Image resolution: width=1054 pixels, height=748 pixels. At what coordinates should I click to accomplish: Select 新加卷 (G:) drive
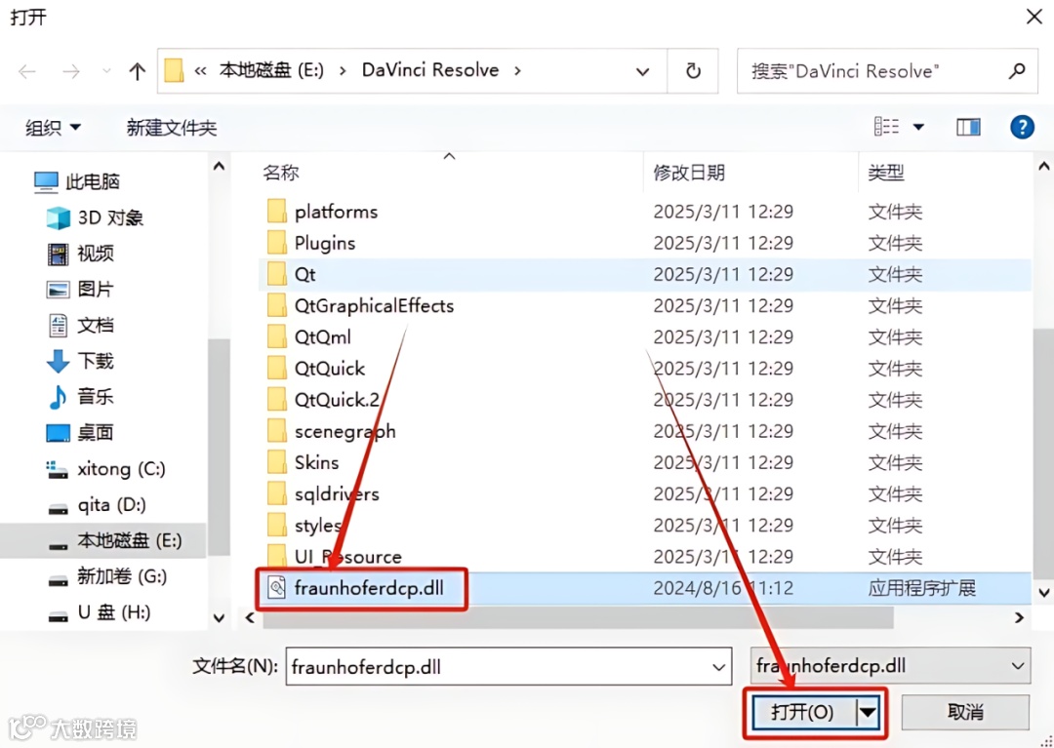(107, 576)
